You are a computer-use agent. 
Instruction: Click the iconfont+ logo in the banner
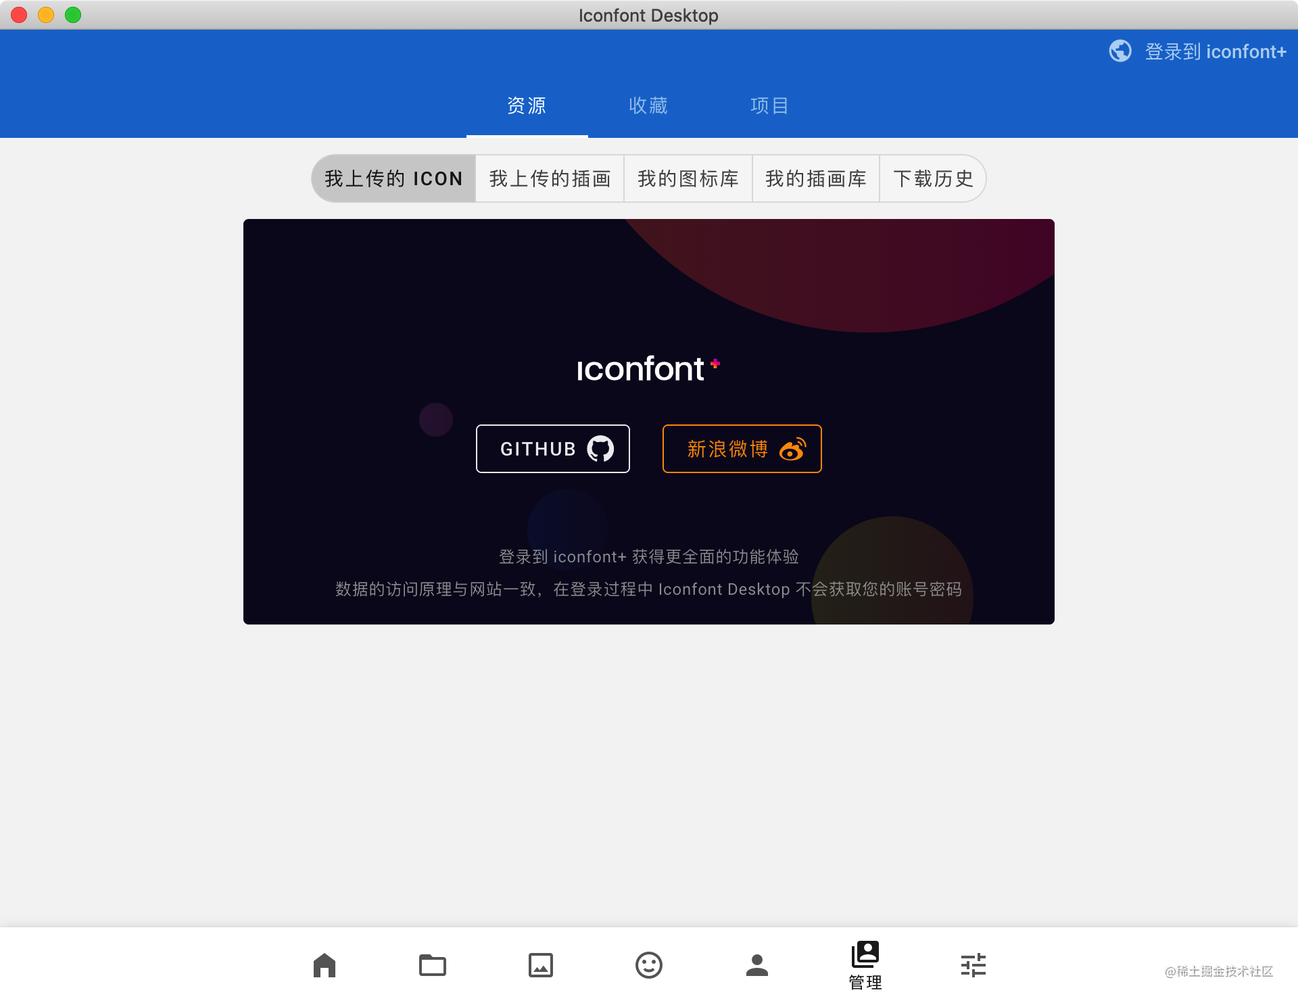648,369
